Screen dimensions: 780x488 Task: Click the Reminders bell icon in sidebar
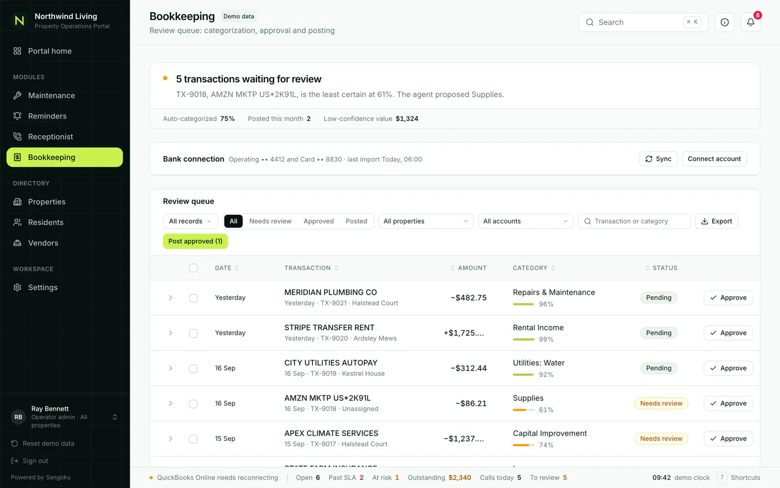tap(18, 116)
